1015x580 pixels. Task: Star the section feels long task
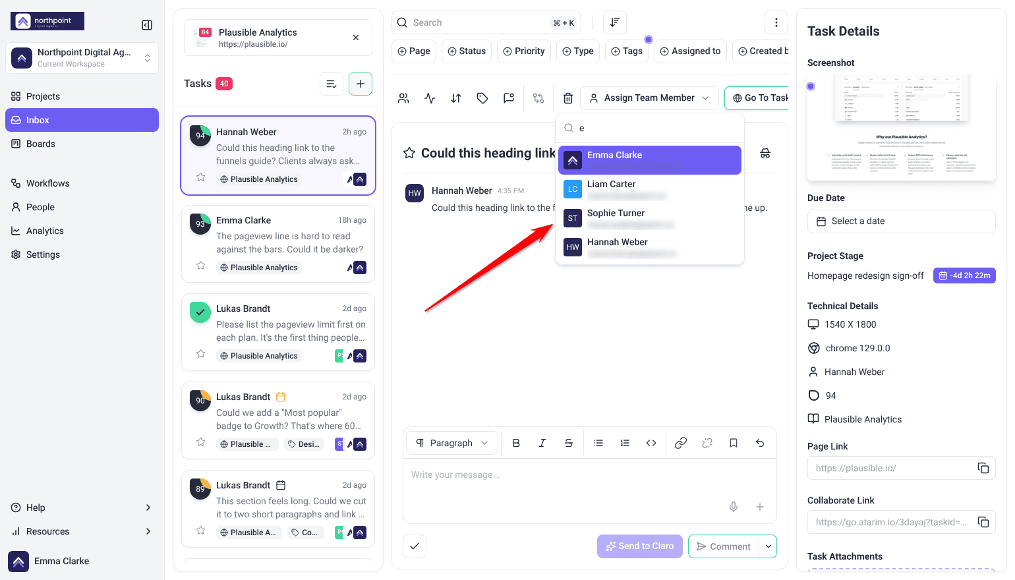click(x=201, y=531)
